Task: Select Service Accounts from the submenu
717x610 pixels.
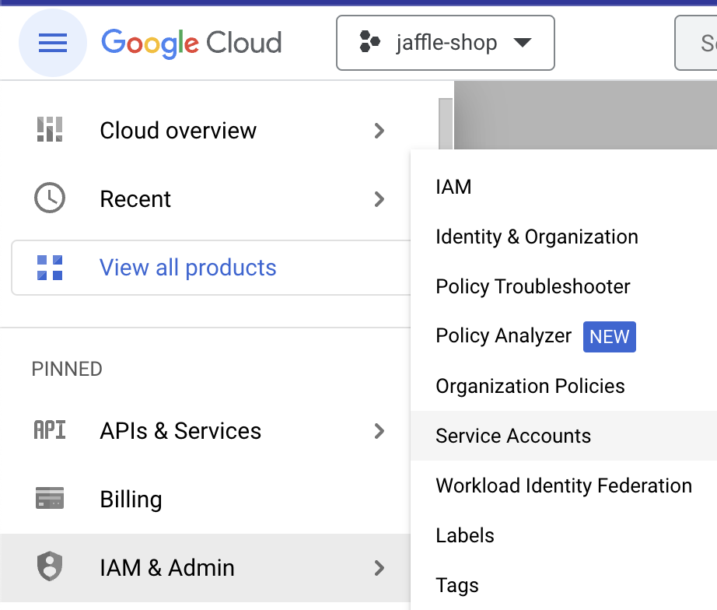Action: click(513, 436)
